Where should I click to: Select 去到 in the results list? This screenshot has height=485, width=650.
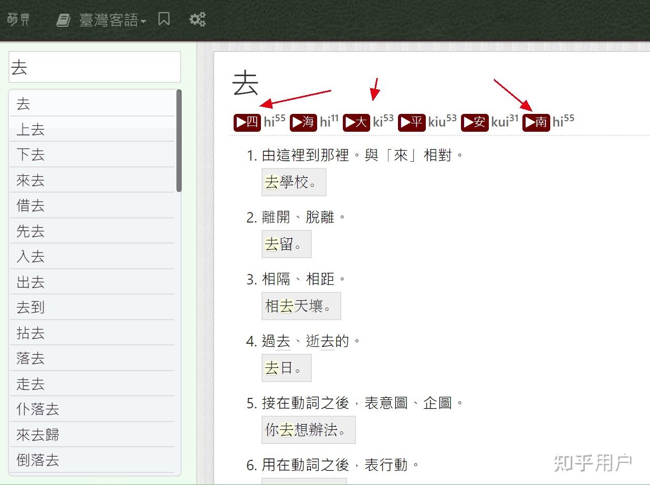click(x=92, y=307)
